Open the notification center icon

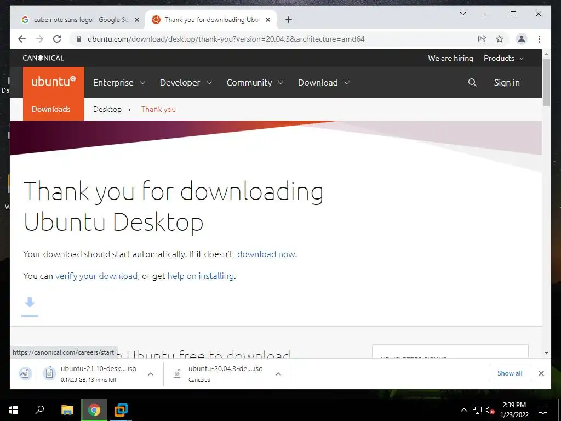543,410
